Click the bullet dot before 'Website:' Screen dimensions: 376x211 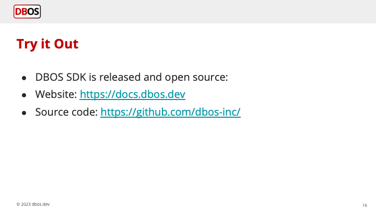pyautogui.click(x=24, y=95)
